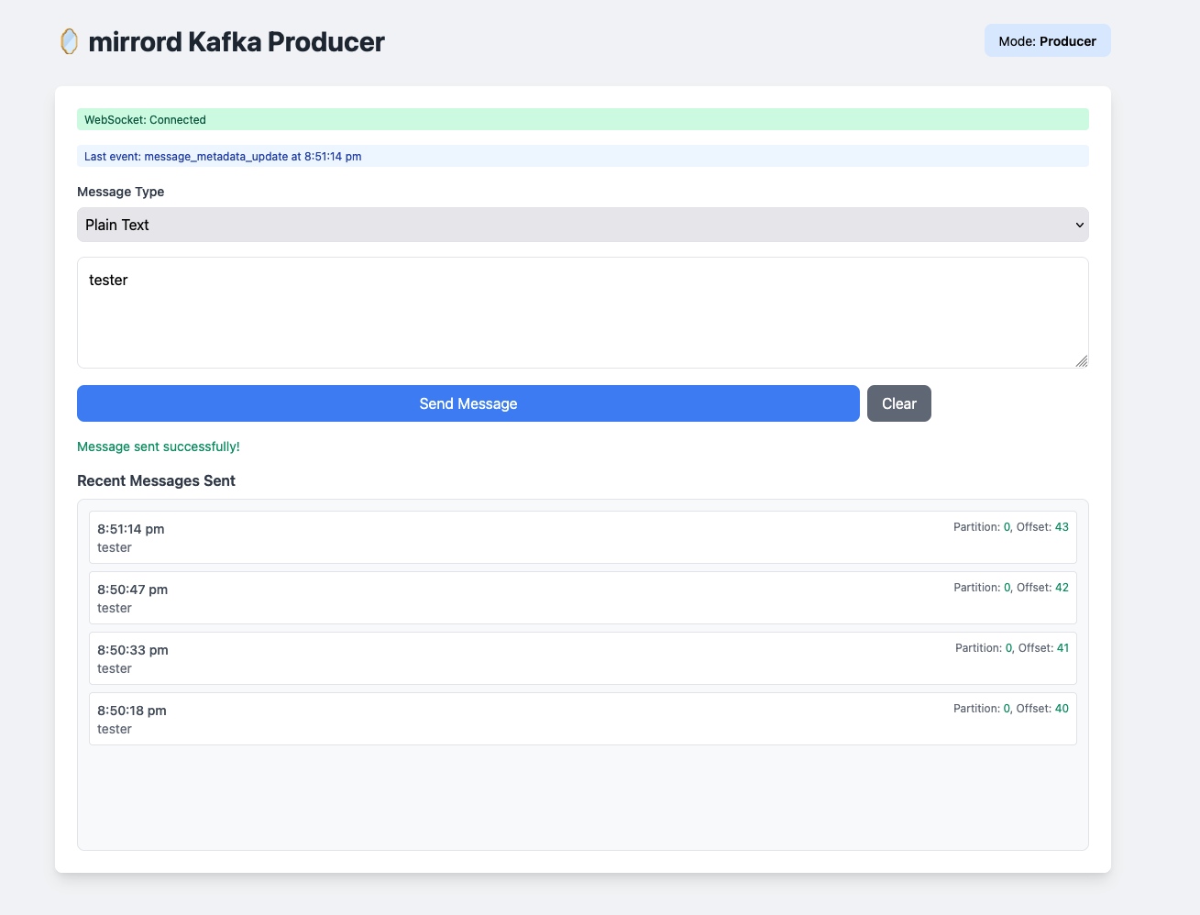Screen dimensions: 1200x915
Task: Click the Clear button
Action: click(x=898, y=403)
